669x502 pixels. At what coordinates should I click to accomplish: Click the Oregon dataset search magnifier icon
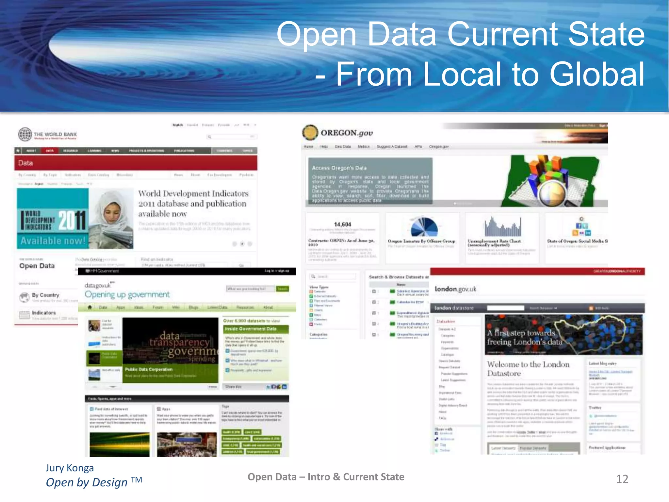tap(313, 276)
